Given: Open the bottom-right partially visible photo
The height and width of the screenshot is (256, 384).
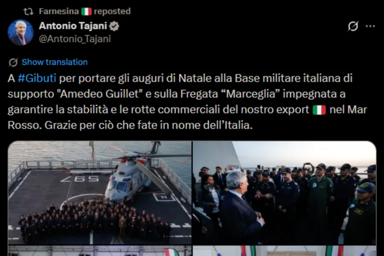Looking at the screenshot, I should pyautogui.click(x=284, y=251).
